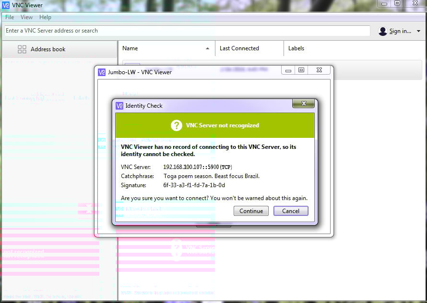Close the Jumbo-LW VNC Viewer window
This screenshot has height=303, width=427.
point(319,70)
